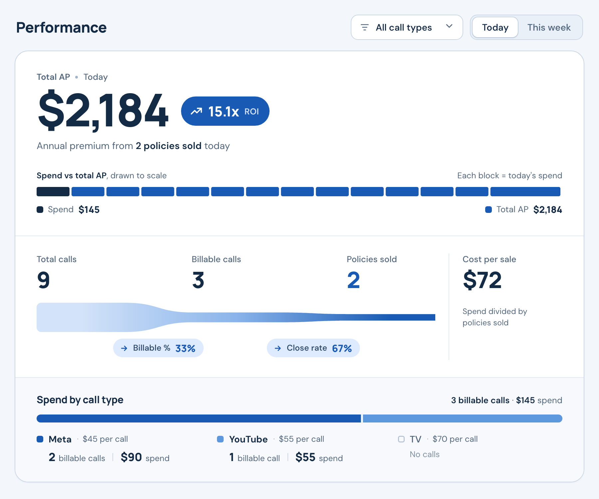Open the All call types dropdown

pyautogui.click(x=407, y=27)
